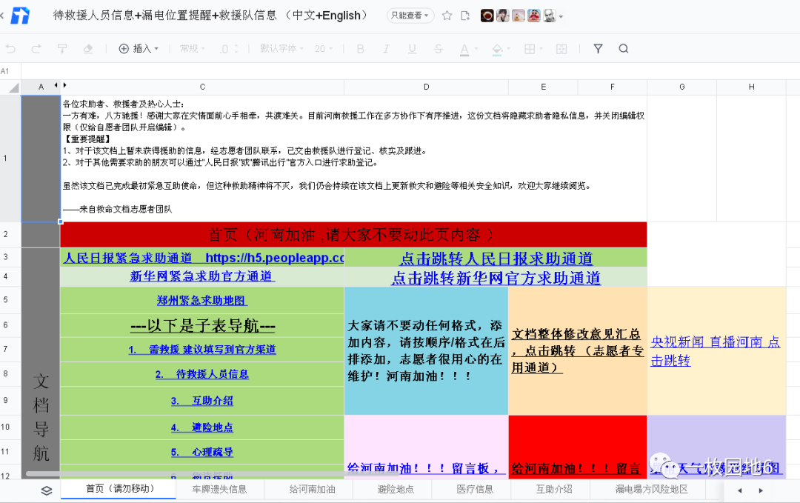The image size is (800, 503).
Task: Switch to 互助介绍 sheet tab
Action: pos(554,489)
